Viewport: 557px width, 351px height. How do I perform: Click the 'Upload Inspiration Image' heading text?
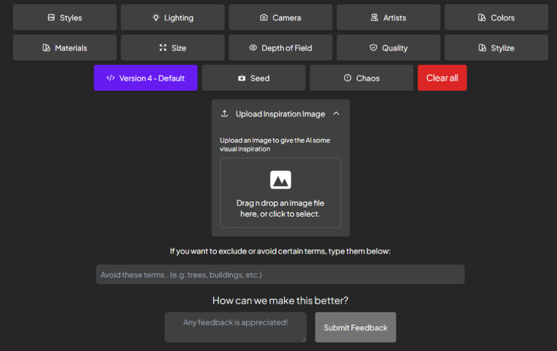tap(280, 114)
